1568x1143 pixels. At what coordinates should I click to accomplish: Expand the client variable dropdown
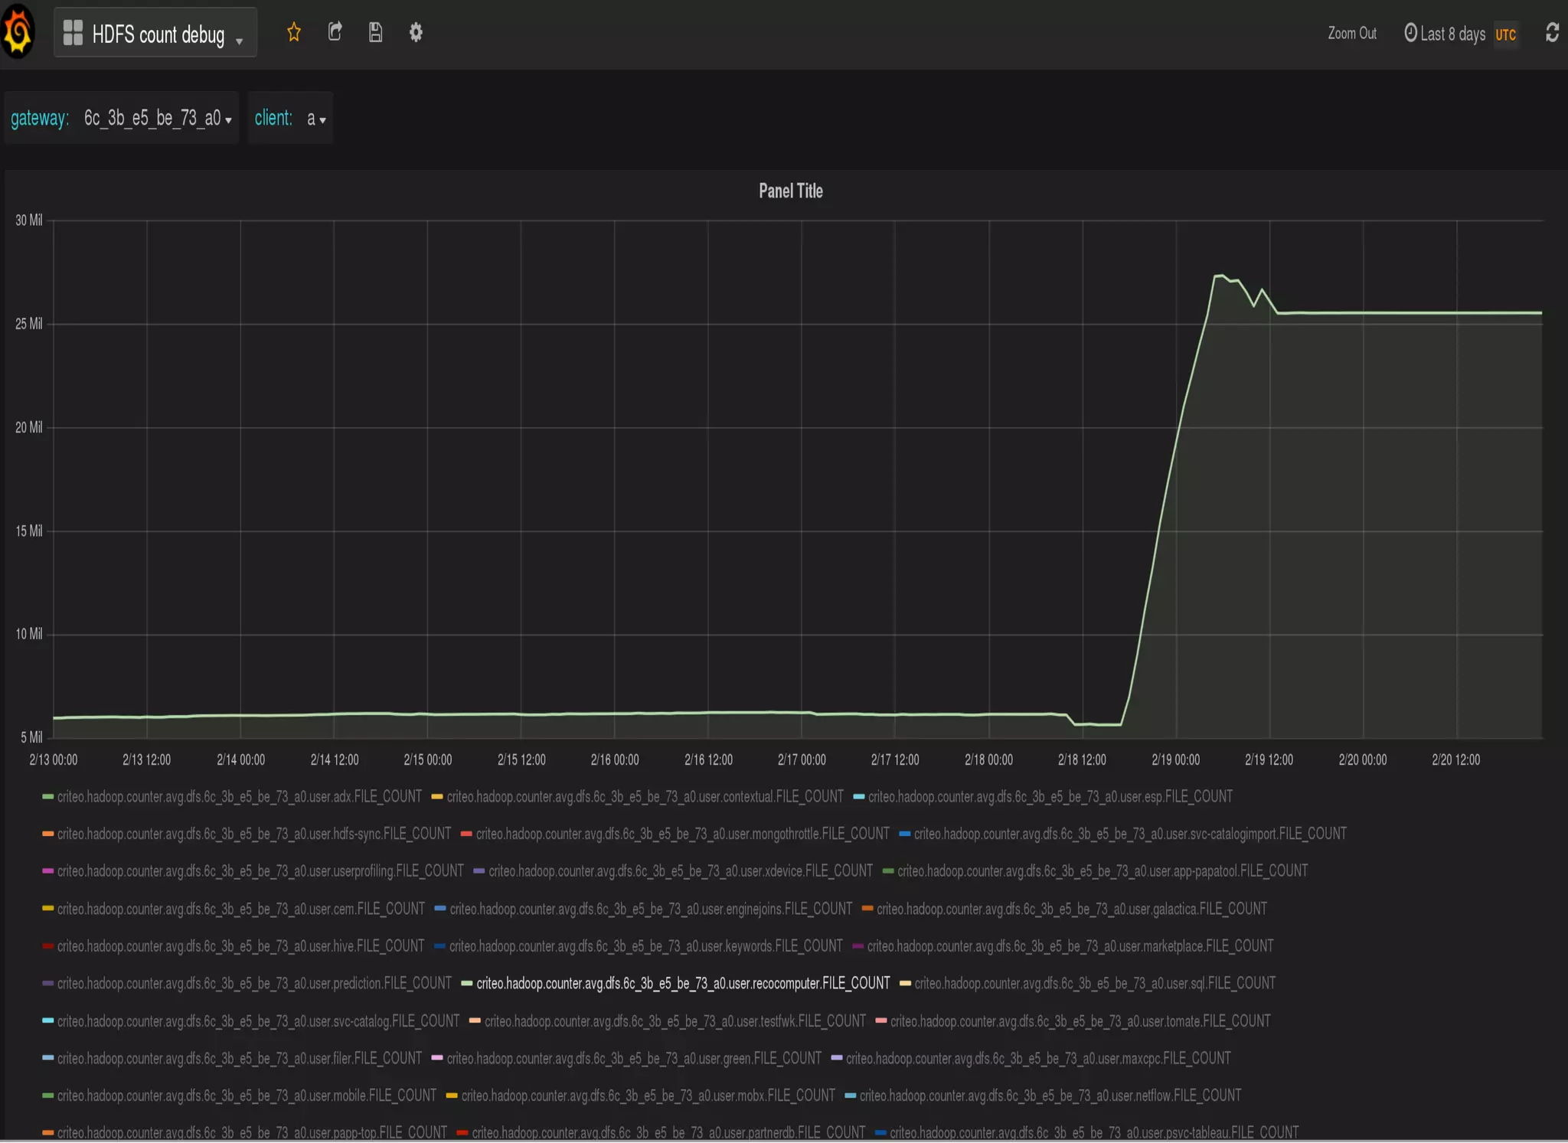pyautogui.click(x=315, y=119)
